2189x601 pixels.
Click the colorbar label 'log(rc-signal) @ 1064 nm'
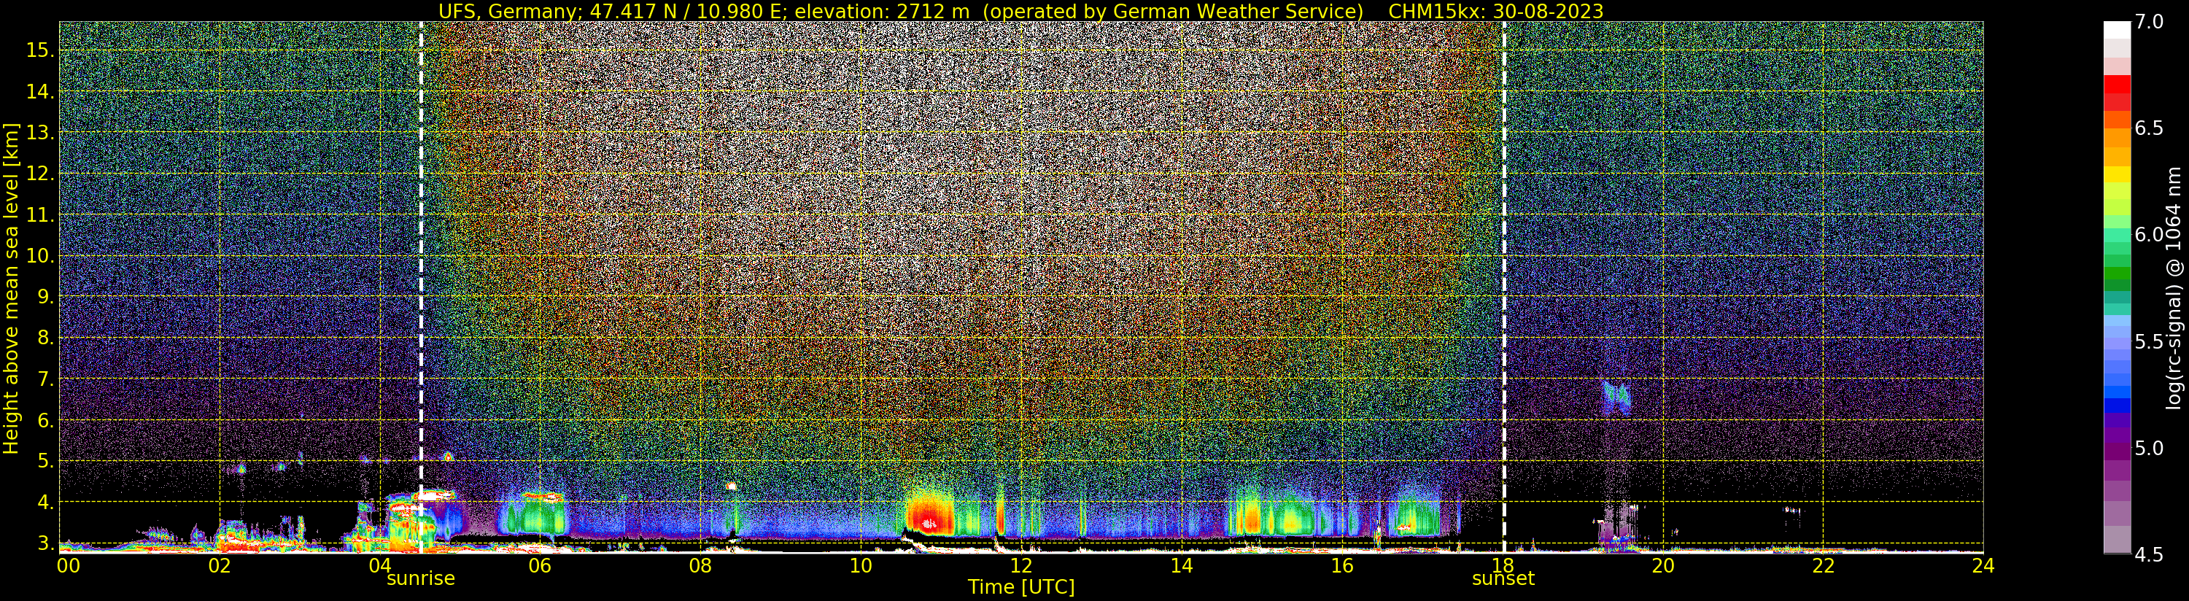(2174, 288)
